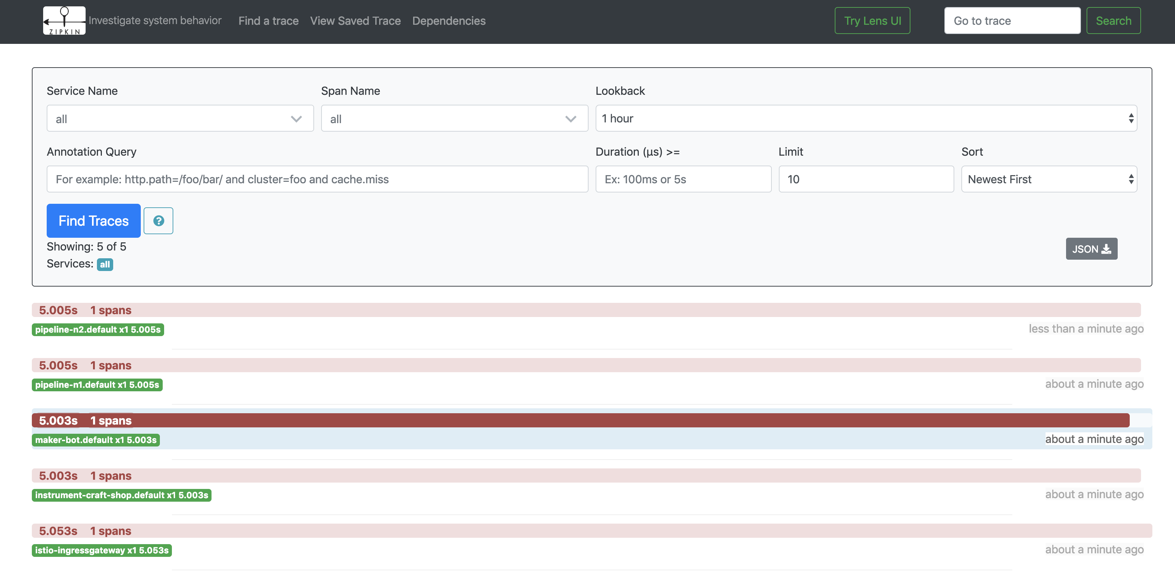Go to View Saved Trace page

click(355, 21)
